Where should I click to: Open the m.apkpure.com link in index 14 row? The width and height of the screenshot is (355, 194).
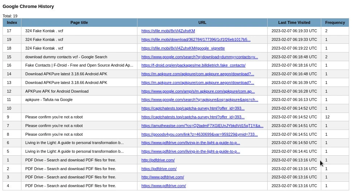198,74
